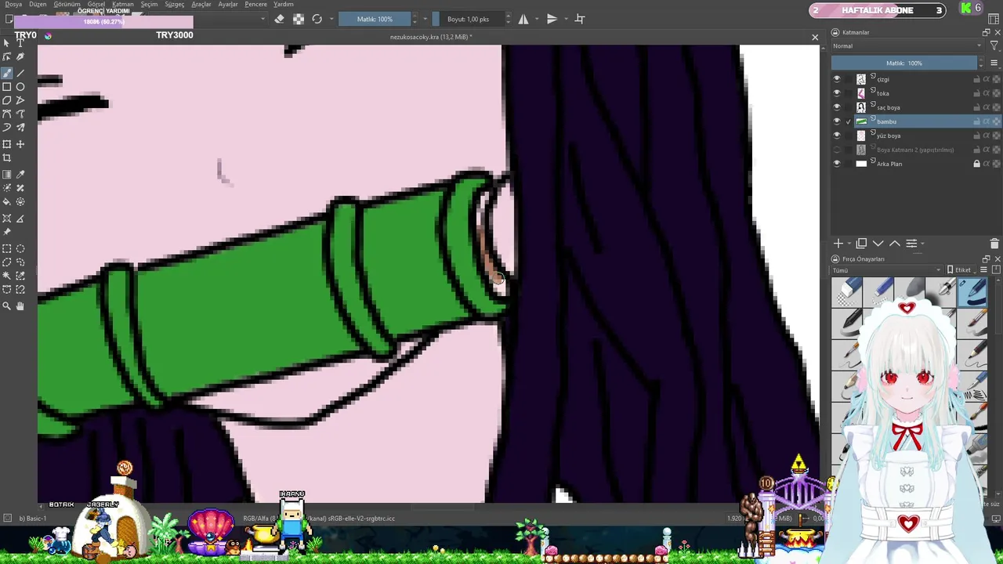Select the Transform tool
Screen dimensions: 1003x564
point(7,144)
